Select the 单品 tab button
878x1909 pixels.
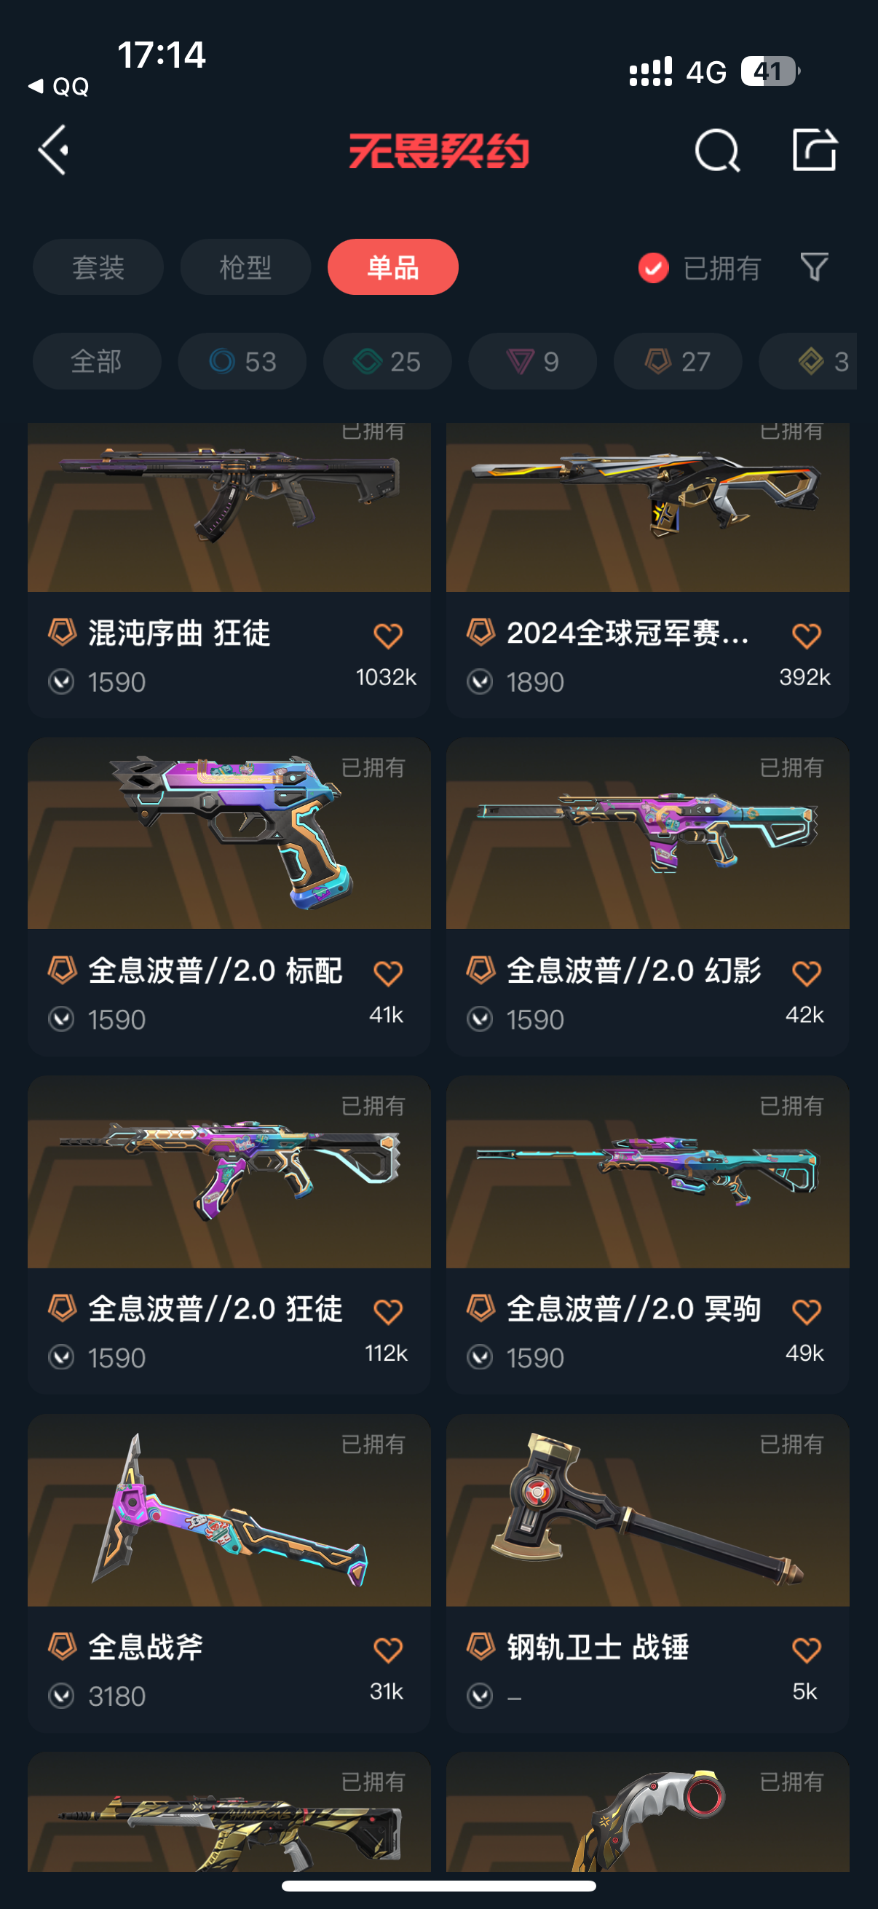tap(392, 266)
